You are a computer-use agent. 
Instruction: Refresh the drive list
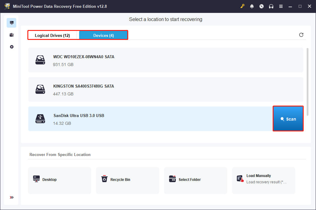301,35
